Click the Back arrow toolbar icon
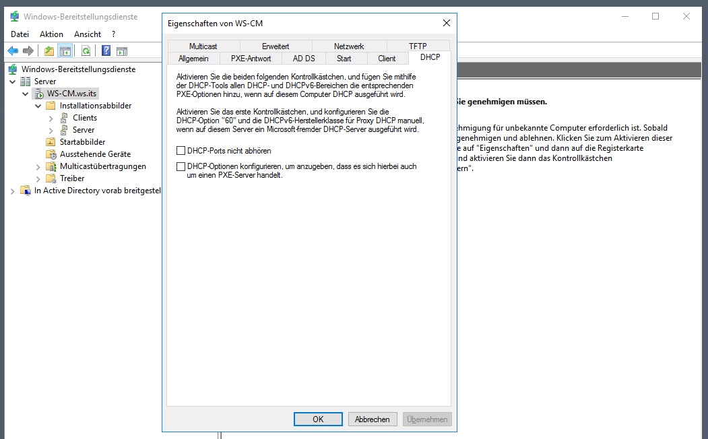The height and width of the screenshot is (439, 708). click(x=13, y=51)
